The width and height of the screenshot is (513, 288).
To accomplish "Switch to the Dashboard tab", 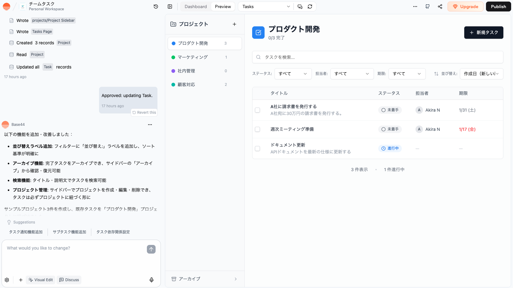I will [196, 7].
